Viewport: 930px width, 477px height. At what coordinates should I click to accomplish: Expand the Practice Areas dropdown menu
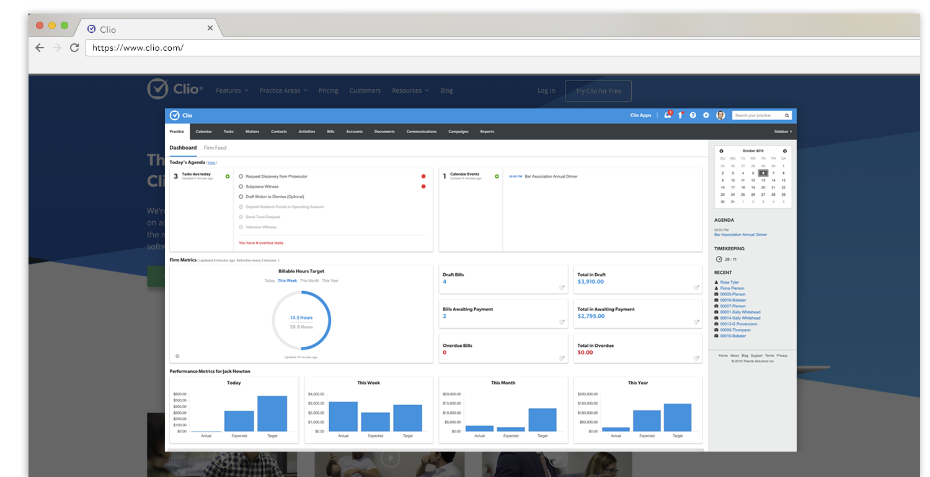pos(283,91)
